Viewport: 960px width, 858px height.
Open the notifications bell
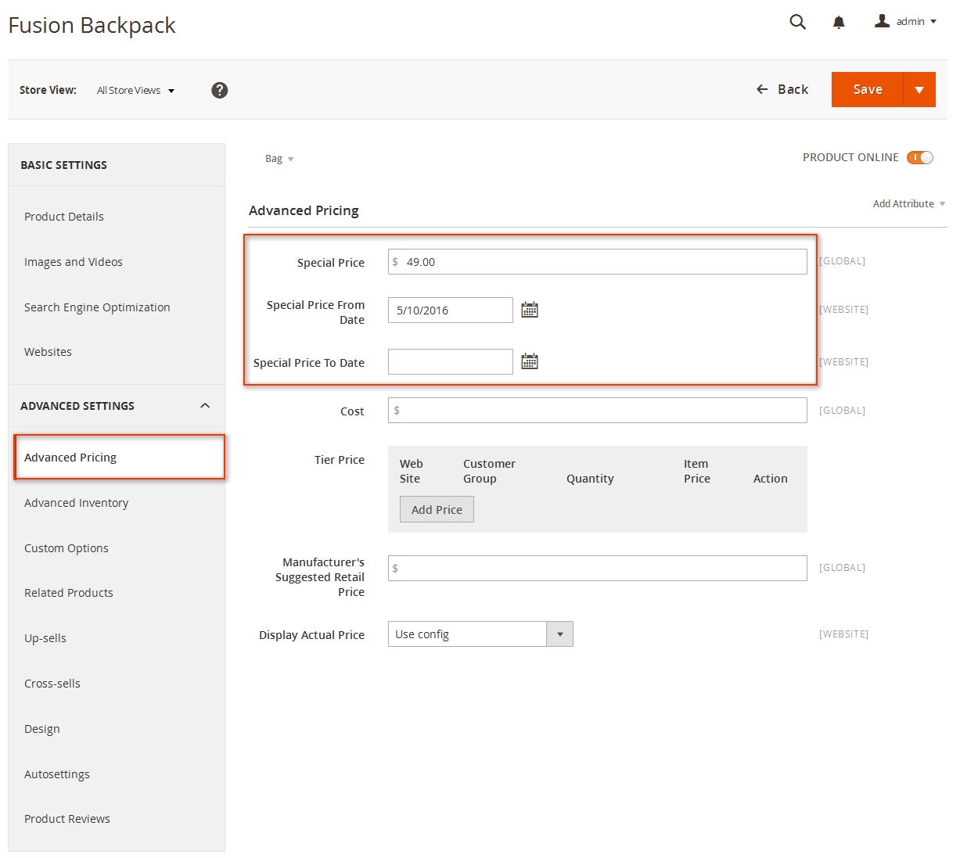(x=839, y=22)
